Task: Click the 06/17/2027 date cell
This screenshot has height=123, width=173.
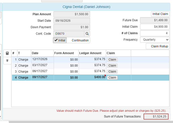Action: click(x=42, y=71)
